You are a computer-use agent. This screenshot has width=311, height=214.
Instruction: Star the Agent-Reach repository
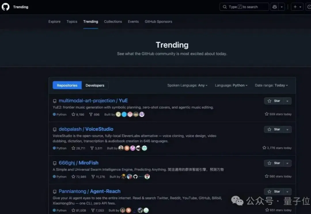click(x=274, y=192)
